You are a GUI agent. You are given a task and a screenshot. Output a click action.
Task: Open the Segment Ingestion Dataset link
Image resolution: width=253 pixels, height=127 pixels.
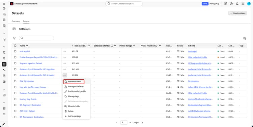(x=31, y=63)
